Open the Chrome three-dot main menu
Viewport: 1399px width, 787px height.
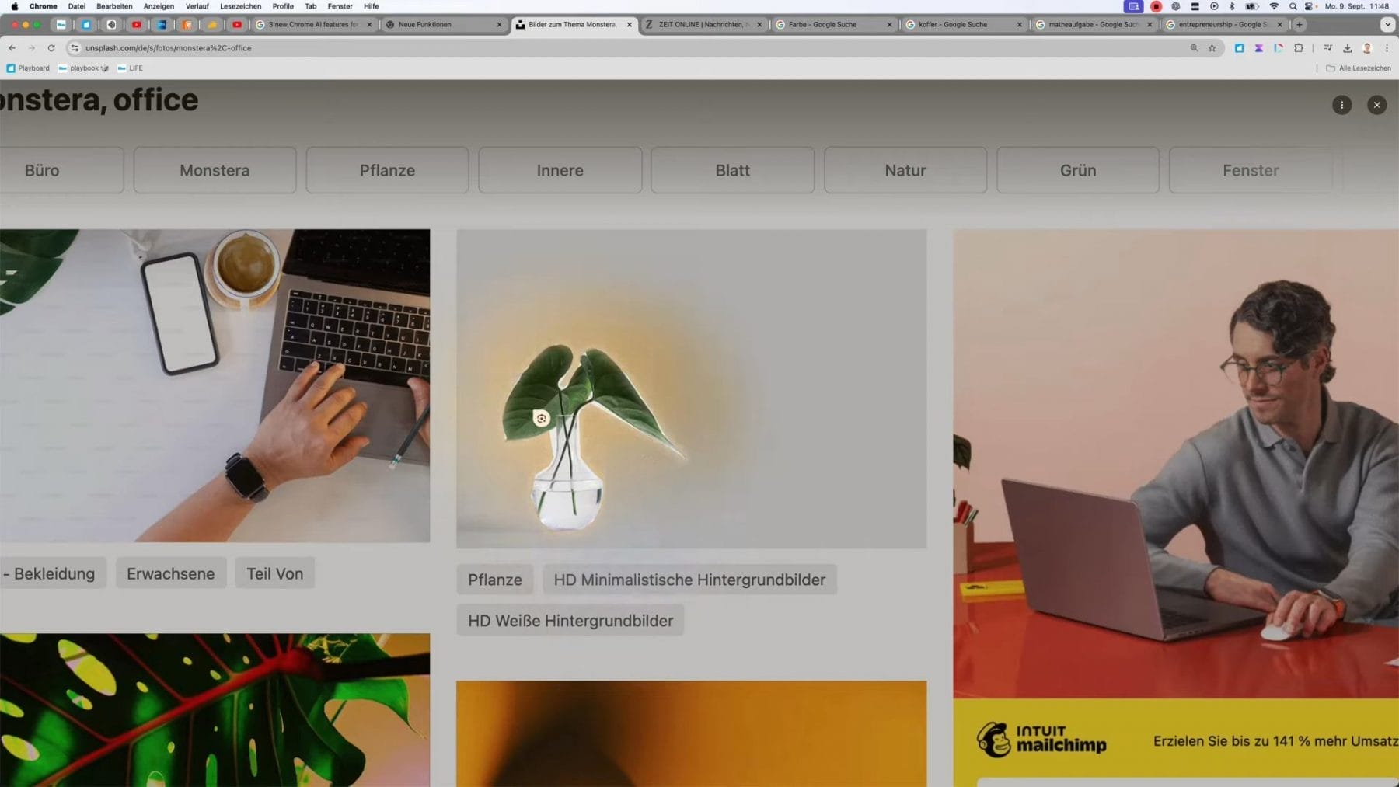pyautogui.click(x=1387, y=48)
